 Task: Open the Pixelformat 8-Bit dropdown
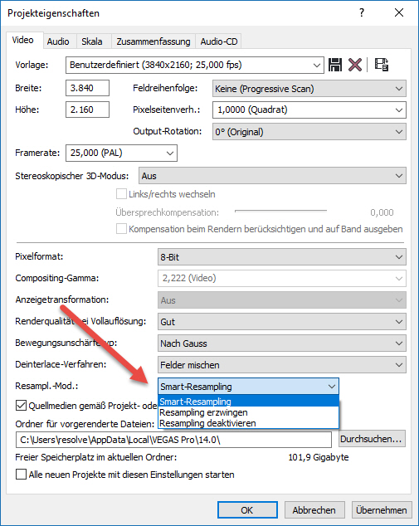click(x=282, y=257)
